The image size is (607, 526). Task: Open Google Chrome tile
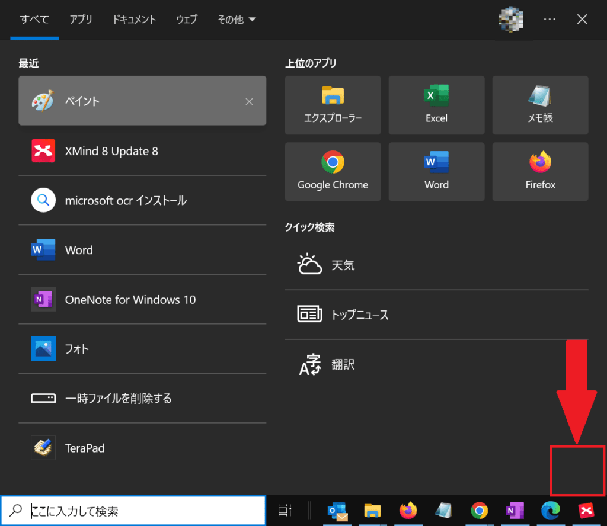click(x=333, y=172)
